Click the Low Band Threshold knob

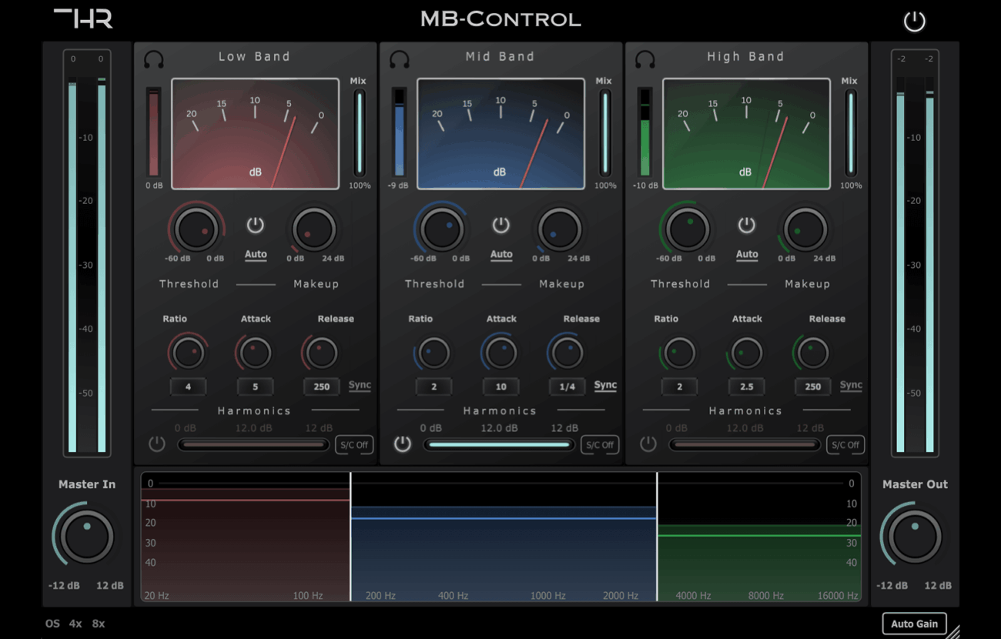coord(196,229)
